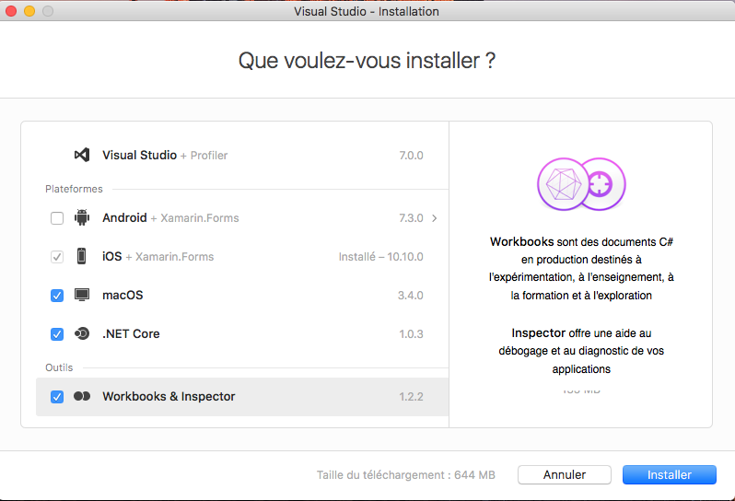Image resolution: width=735 pixels, height=501 pixels.
Task: Click the Outils section header
Action: coord(59,367)
